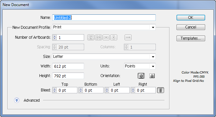
Task: Open the Size dropdown showing Letter
Action: (153, 57)
